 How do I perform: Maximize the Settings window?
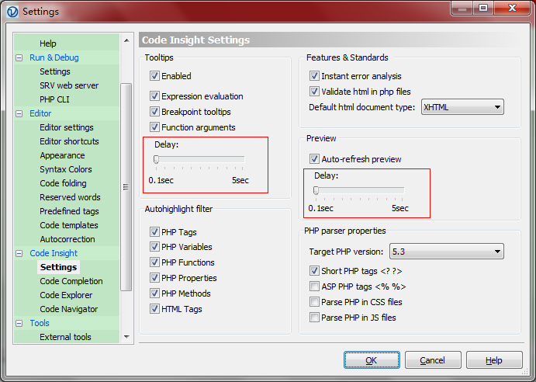pyautogui.click(x=483, y=8)
